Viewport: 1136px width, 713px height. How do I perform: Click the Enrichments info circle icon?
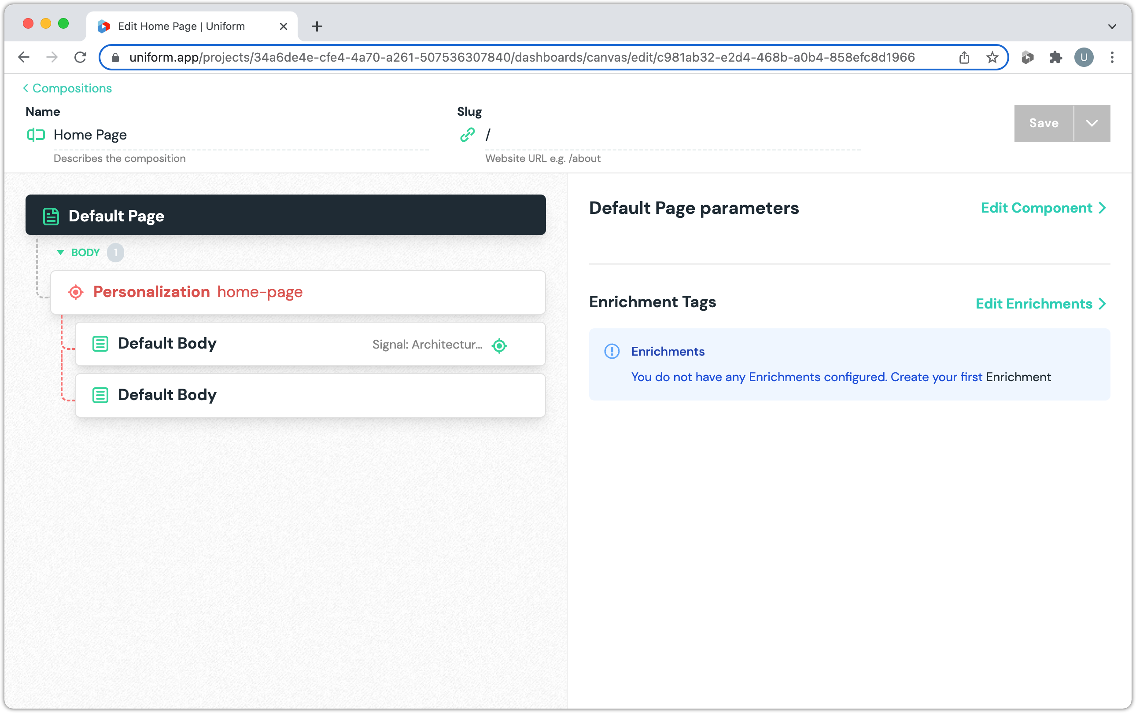tap(612, 351)
